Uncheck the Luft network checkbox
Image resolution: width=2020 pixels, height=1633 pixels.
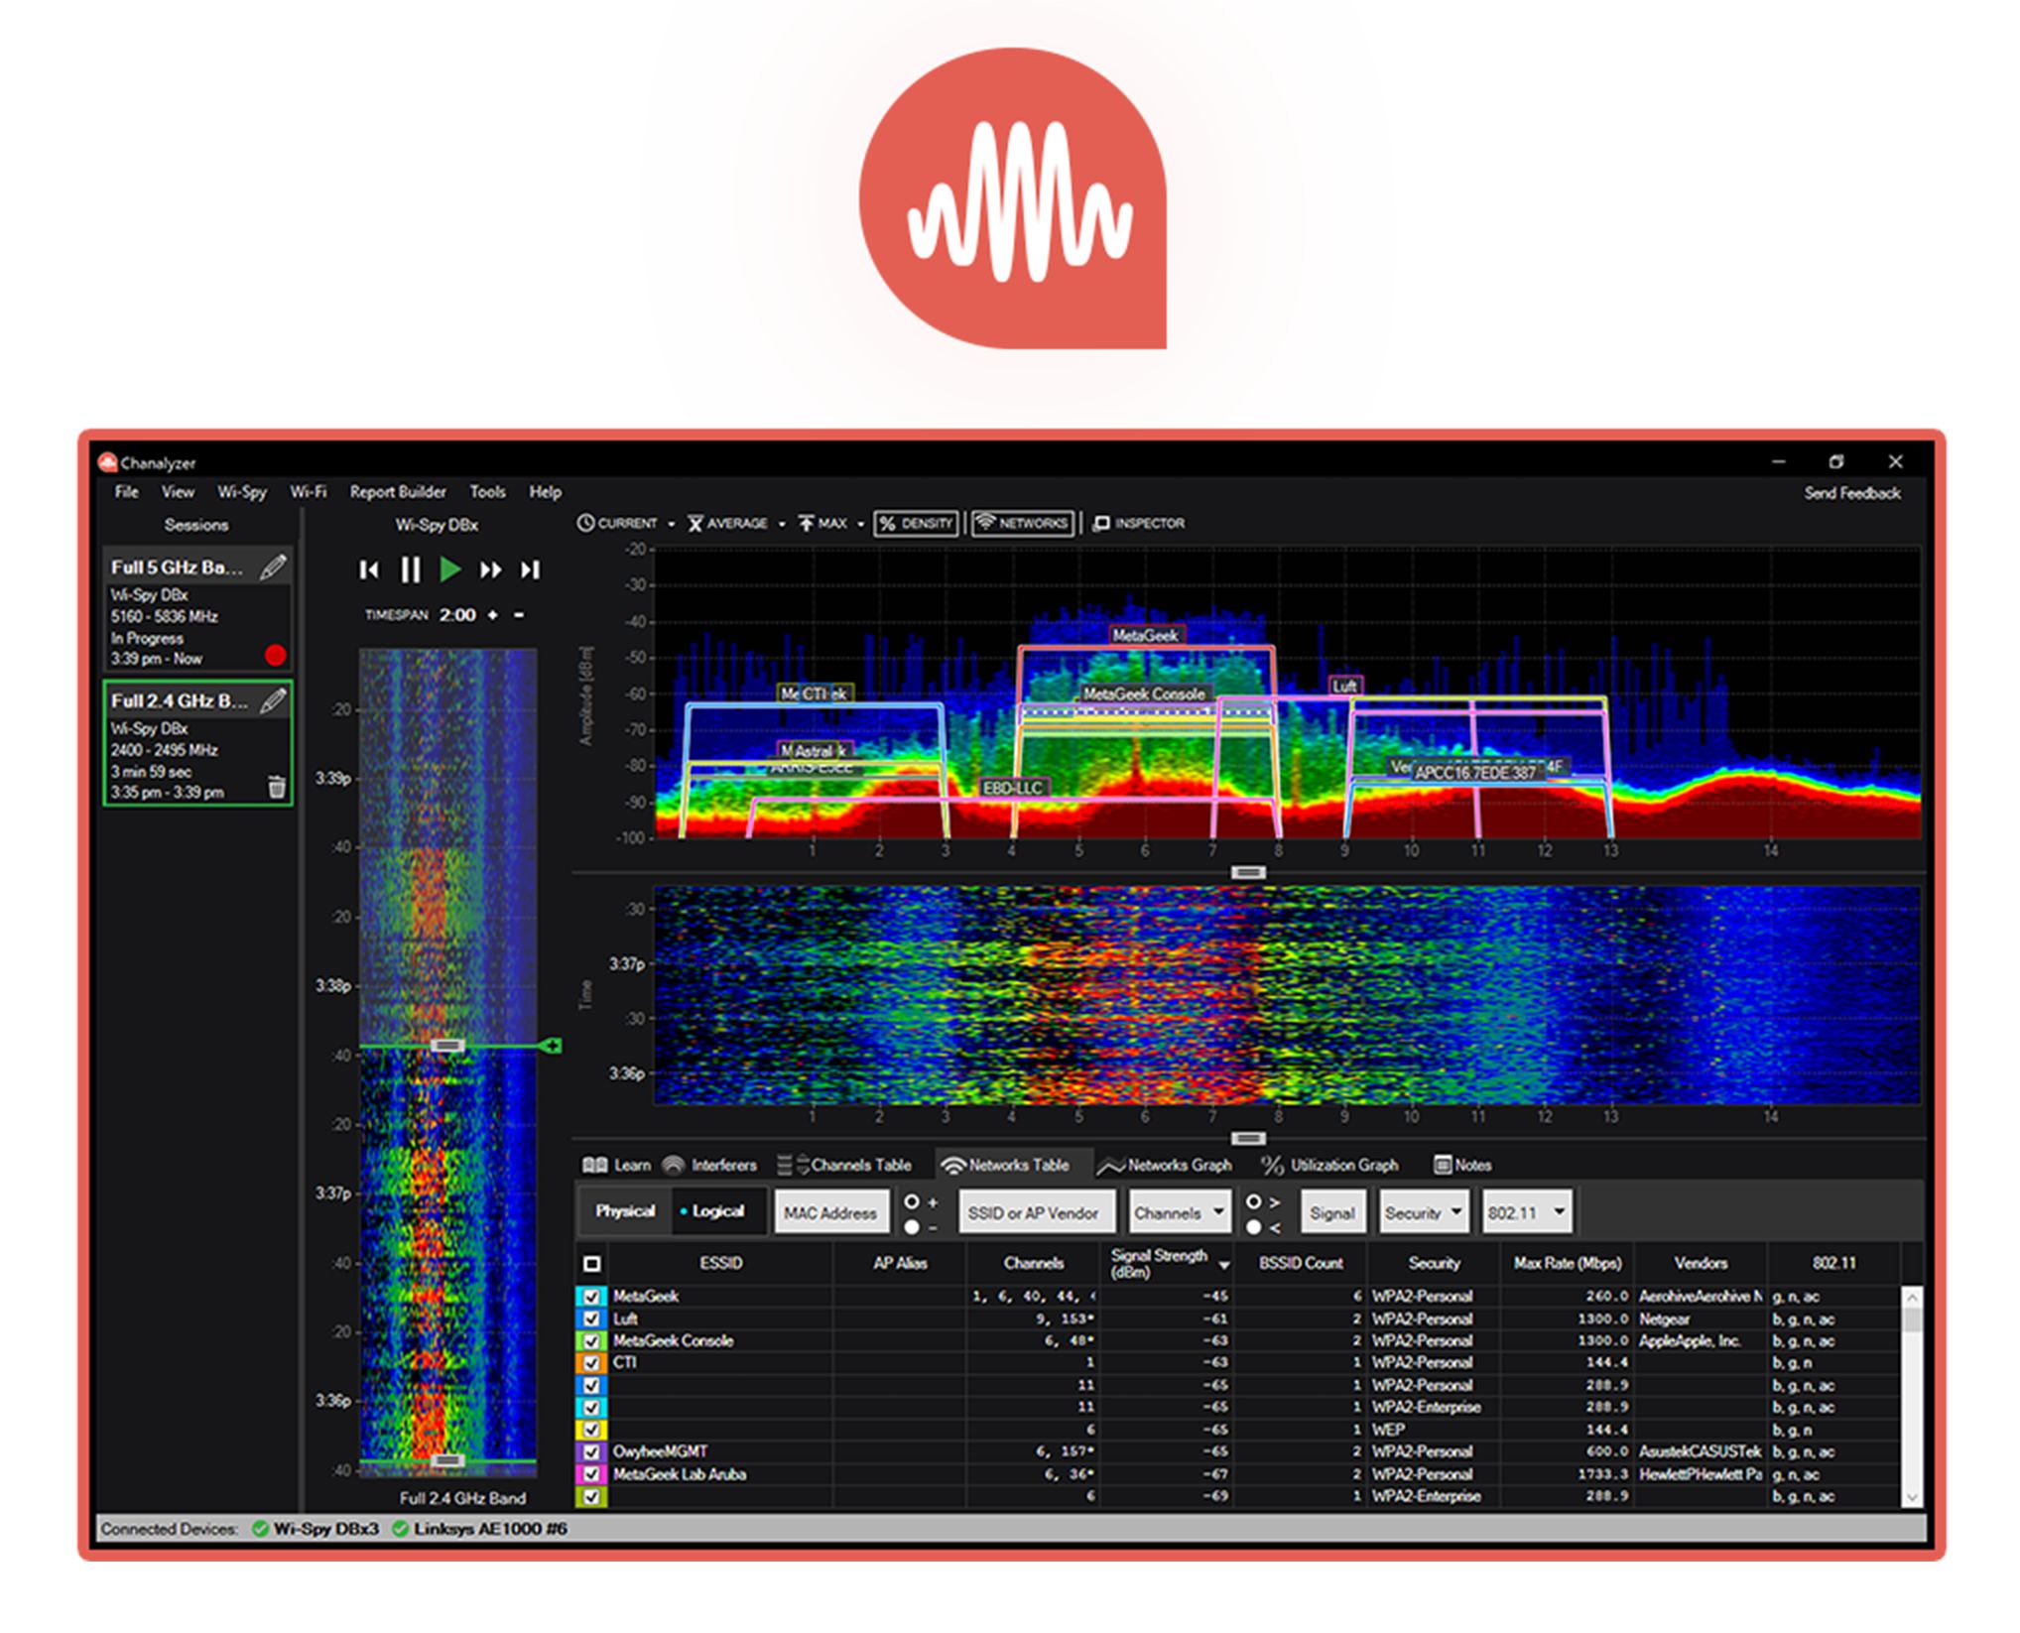pos(592,1319)
